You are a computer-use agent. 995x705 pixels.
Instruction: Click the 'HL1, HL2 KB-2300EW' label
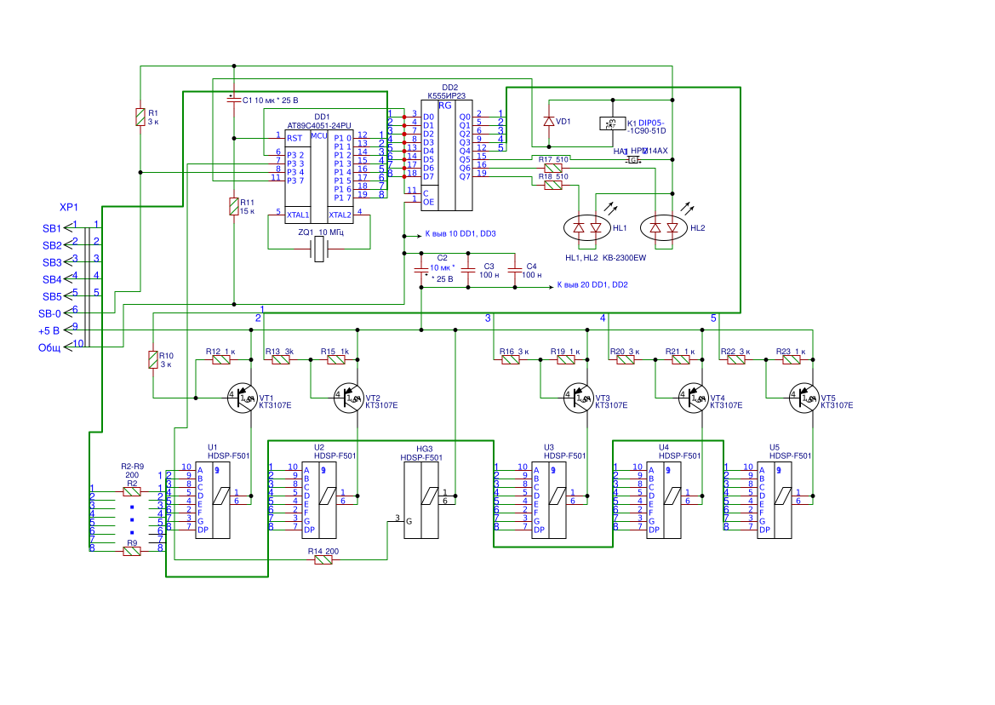(x=605, y=258)
